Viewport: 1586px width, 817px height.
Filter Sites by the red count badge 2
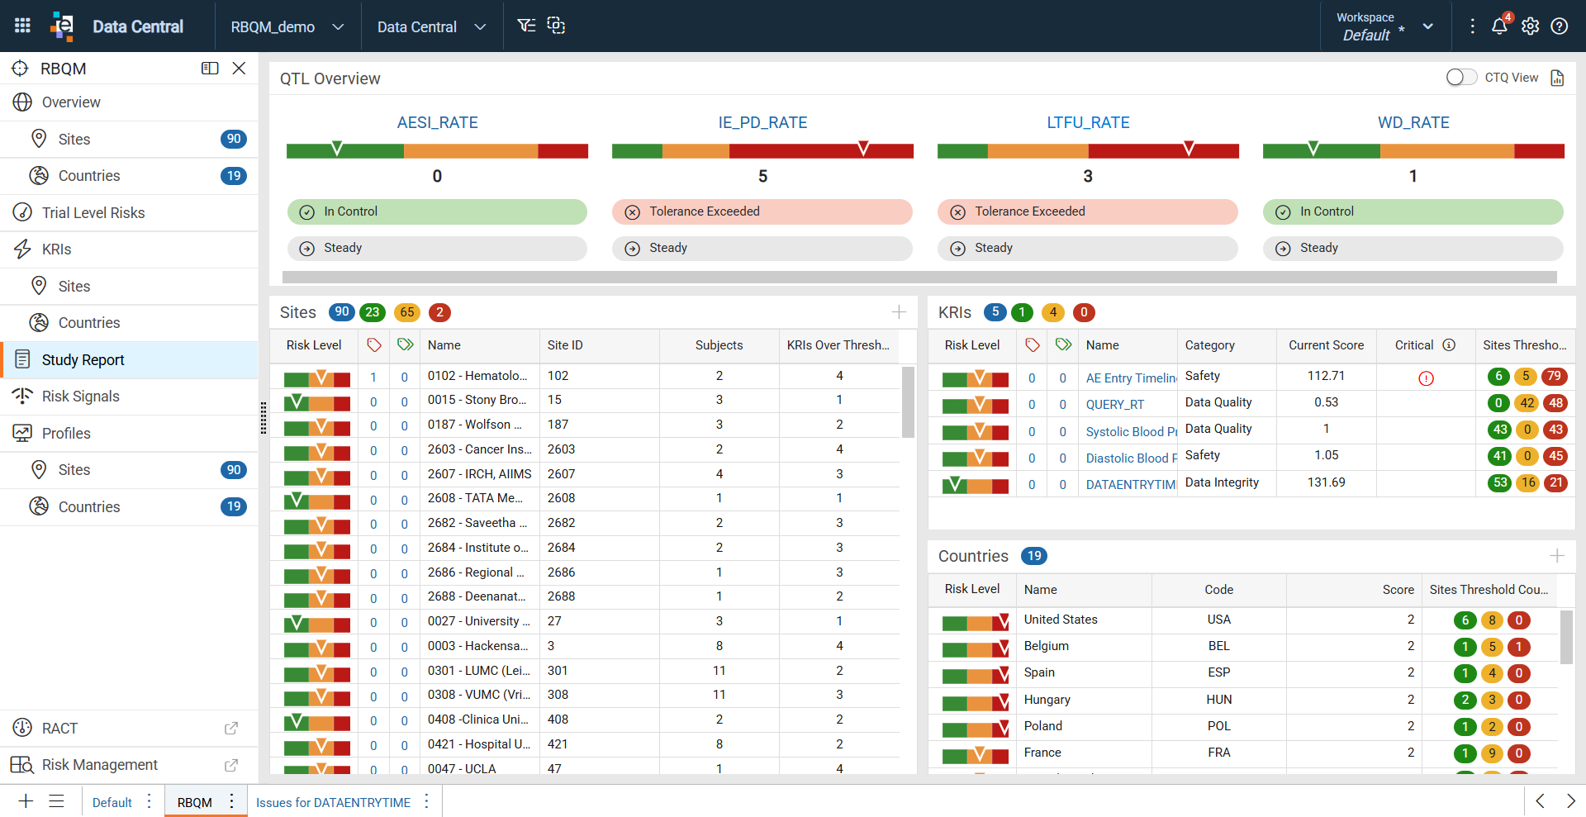pos(439,312)
